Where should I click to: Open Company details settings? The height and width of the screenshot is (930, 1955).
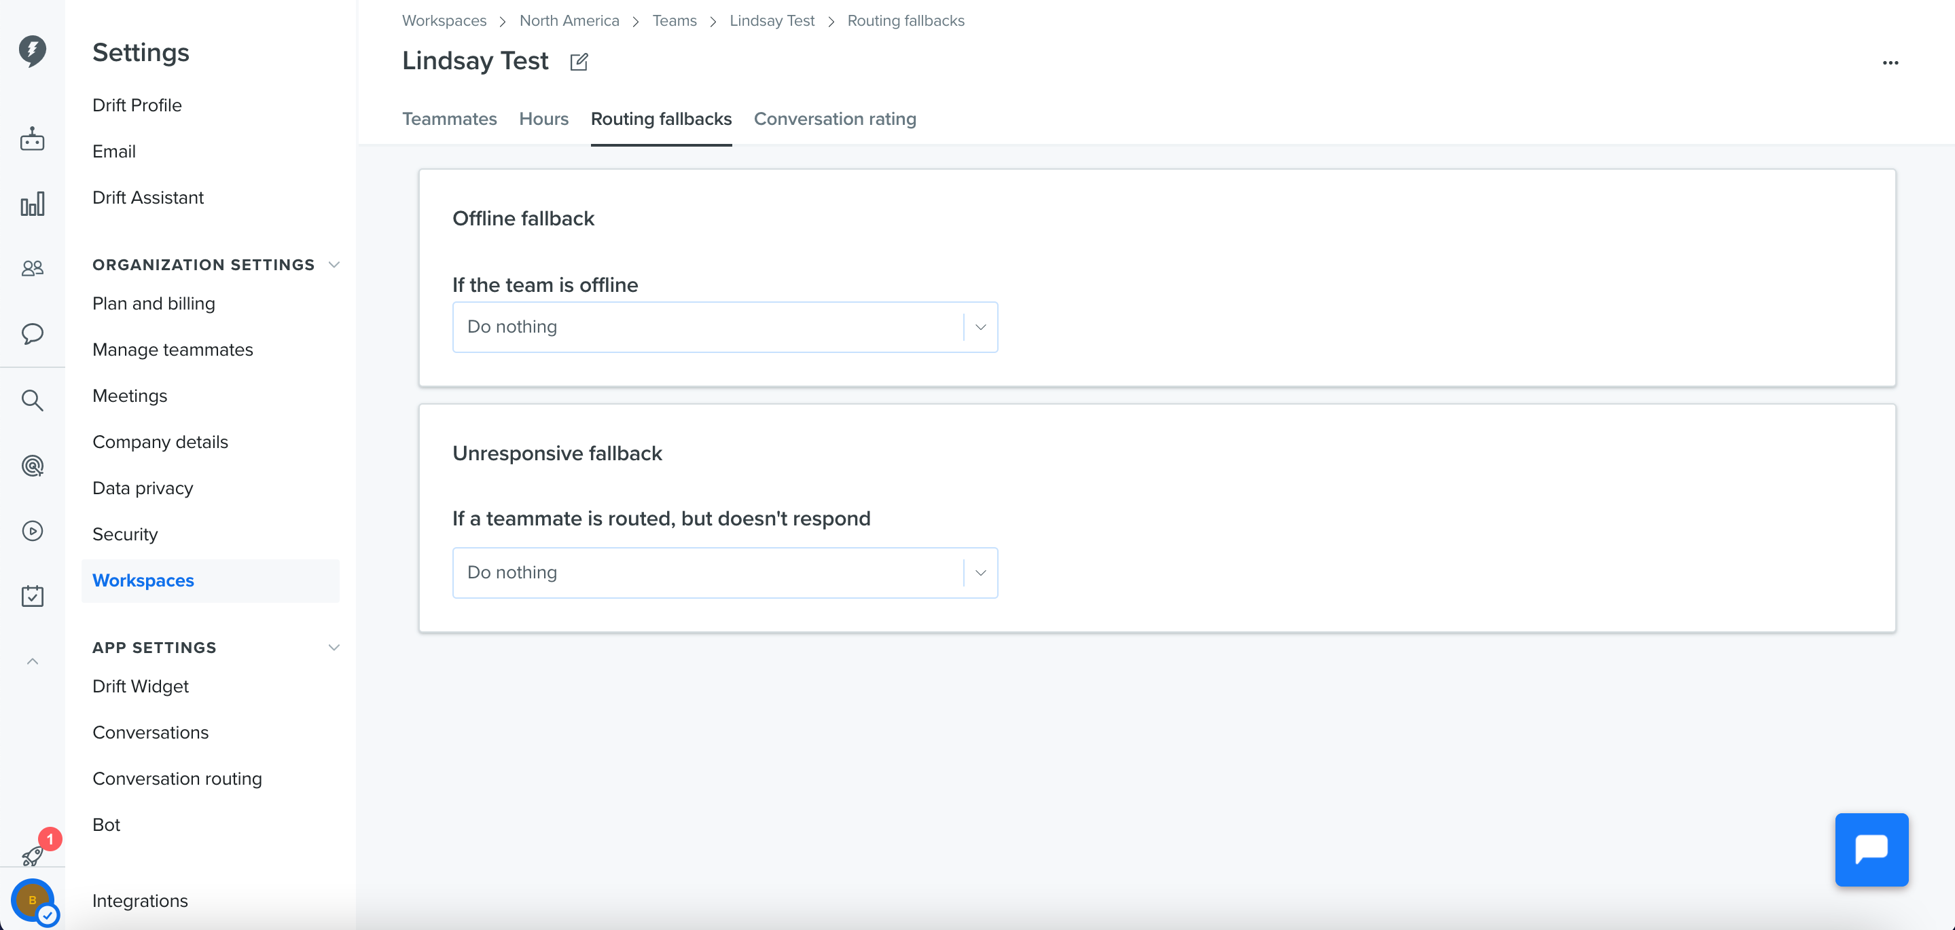pyautogui.click(x=160, y=442)
